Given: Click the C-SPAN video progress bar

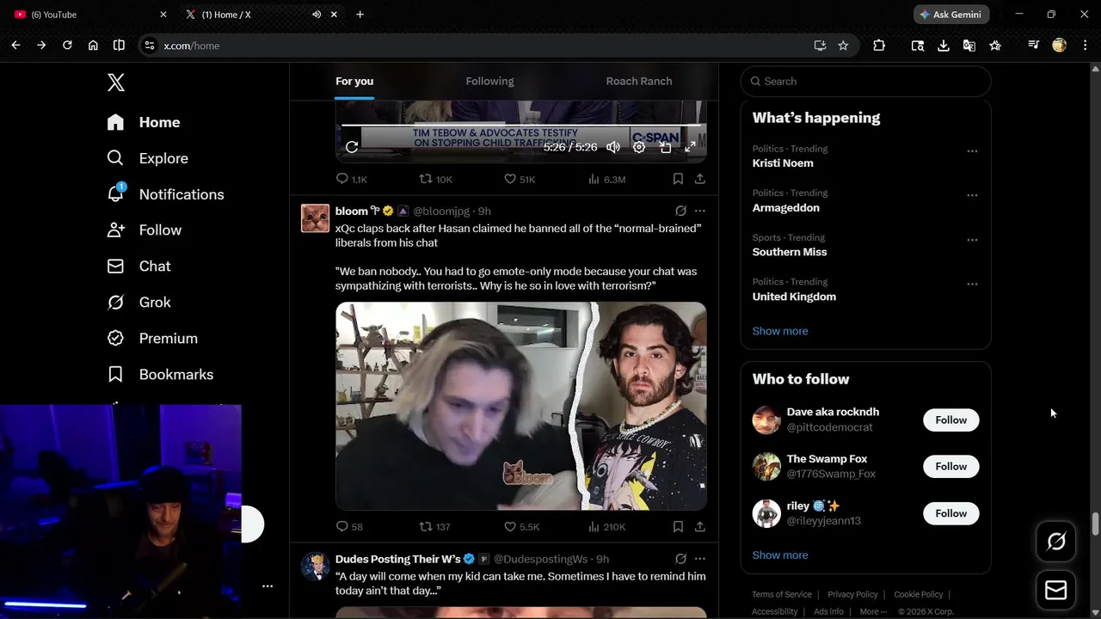Looking at the screenshot, I should pos(521,126).
